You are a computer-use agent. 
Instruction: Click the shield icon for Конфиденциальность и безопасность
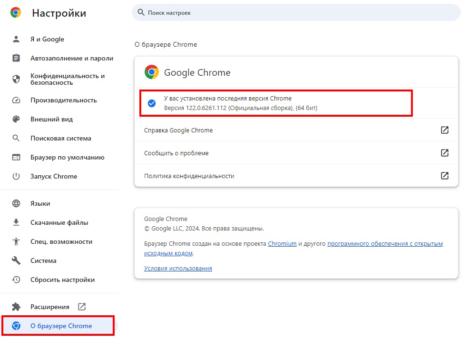16,79
